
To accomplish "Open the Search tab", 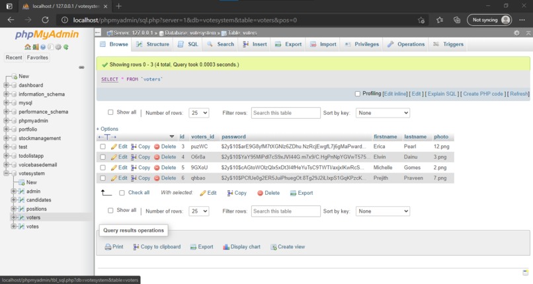I will click(220, 44).
